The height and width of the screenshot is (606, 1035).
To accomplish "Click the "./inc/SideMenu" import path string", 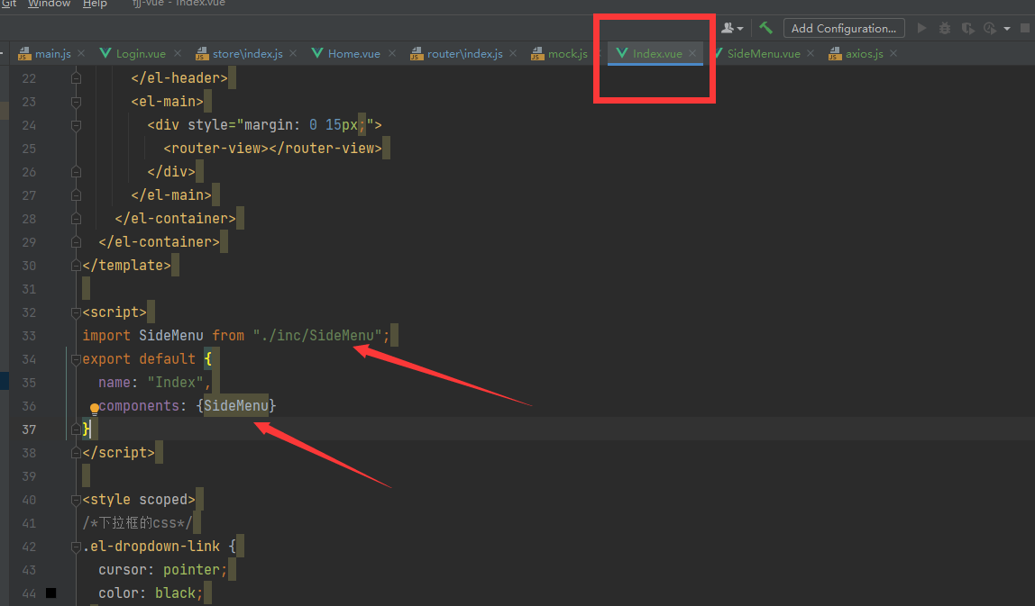I will pyautogui.click(x=317, y=336).
